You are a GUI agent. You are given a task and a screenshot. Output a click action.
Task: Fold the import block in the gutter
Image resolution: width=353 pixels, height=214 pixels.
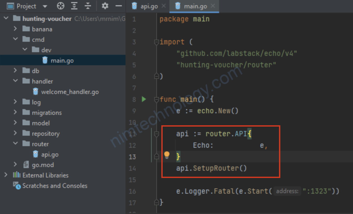pos(156,42)
